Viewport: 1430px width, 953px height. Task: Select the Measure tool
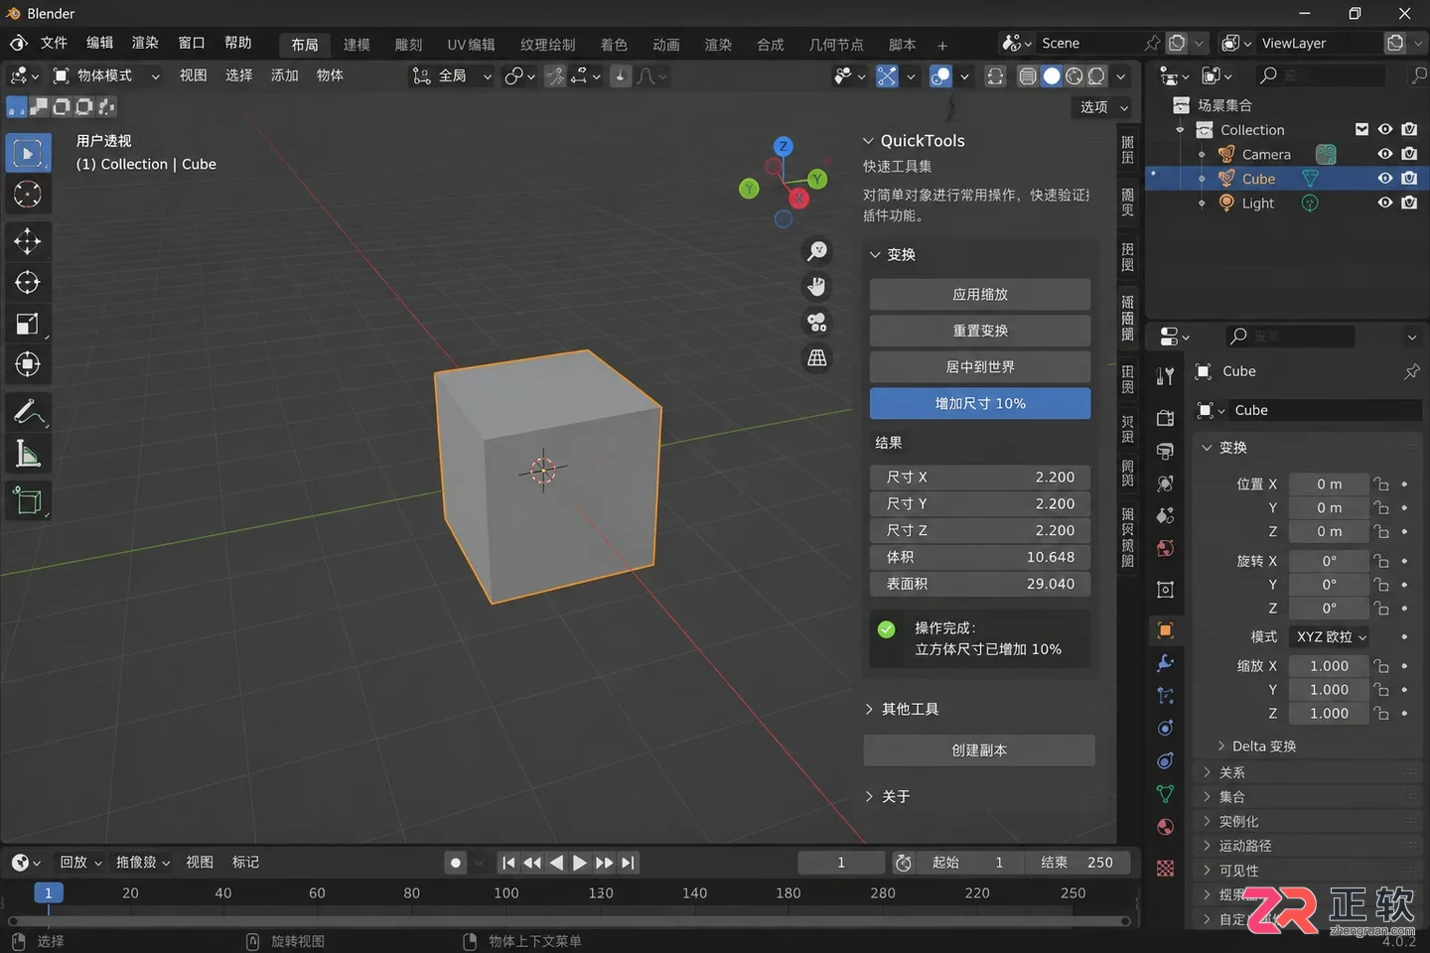click(x=28, y=454)
